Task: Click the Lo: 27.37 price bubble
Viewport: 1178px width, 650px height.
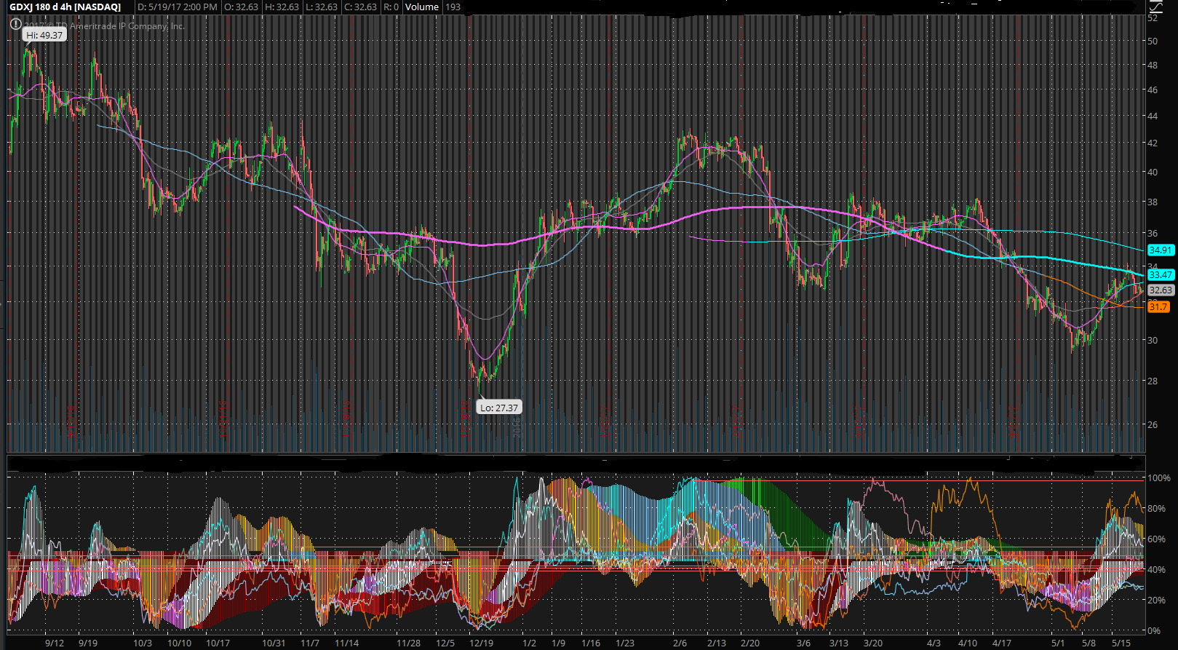Action: [499, 408]
